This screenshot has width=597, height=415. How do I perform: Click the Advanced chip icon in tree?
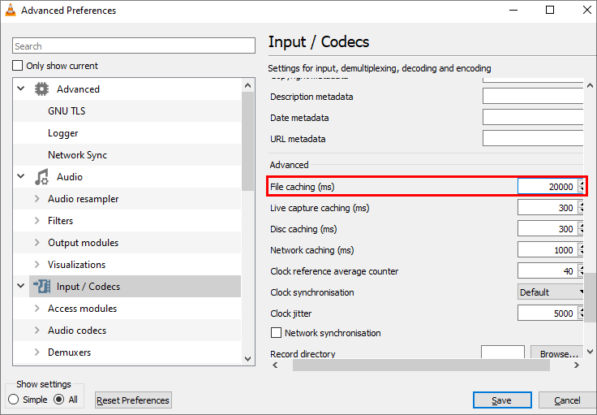coord(41,89)
